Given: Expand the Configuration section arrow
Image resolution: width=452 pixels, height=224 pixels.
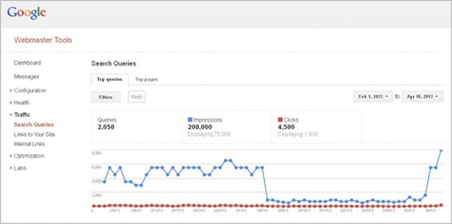Looking at the screenshot, I should (11, 91).
